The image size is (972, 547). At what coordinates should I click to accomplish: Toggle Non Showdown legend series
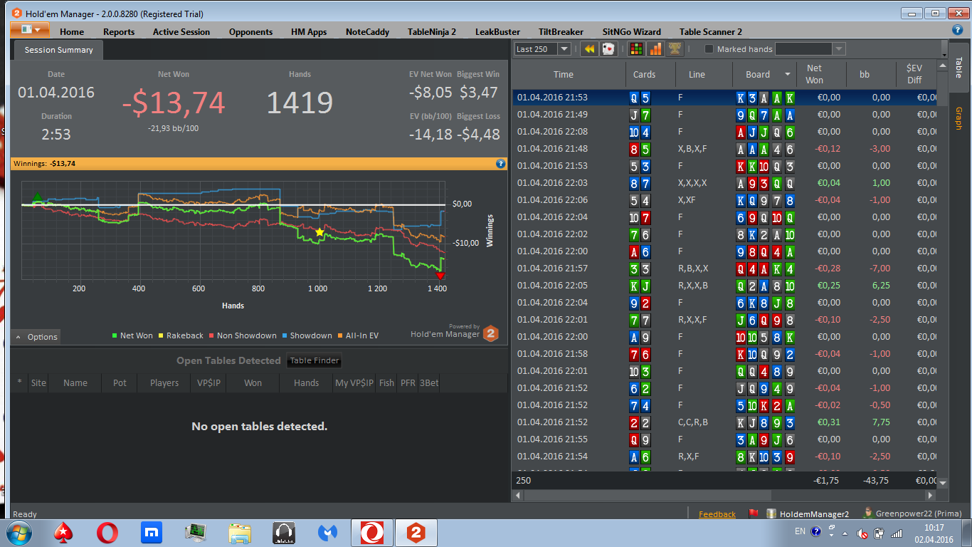(x=242, y=335)
